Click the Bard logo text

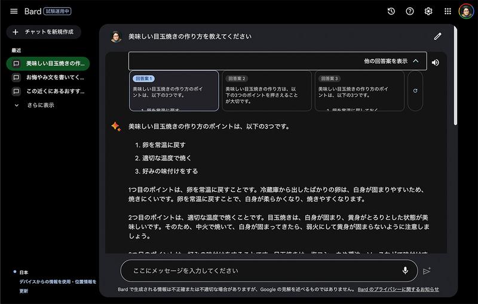click(x=33, y=11)
